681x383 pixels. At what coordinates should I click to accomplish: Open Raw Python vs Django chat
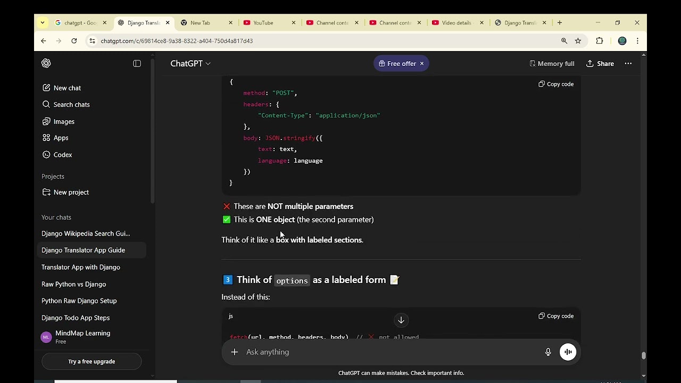click(73, 284)
